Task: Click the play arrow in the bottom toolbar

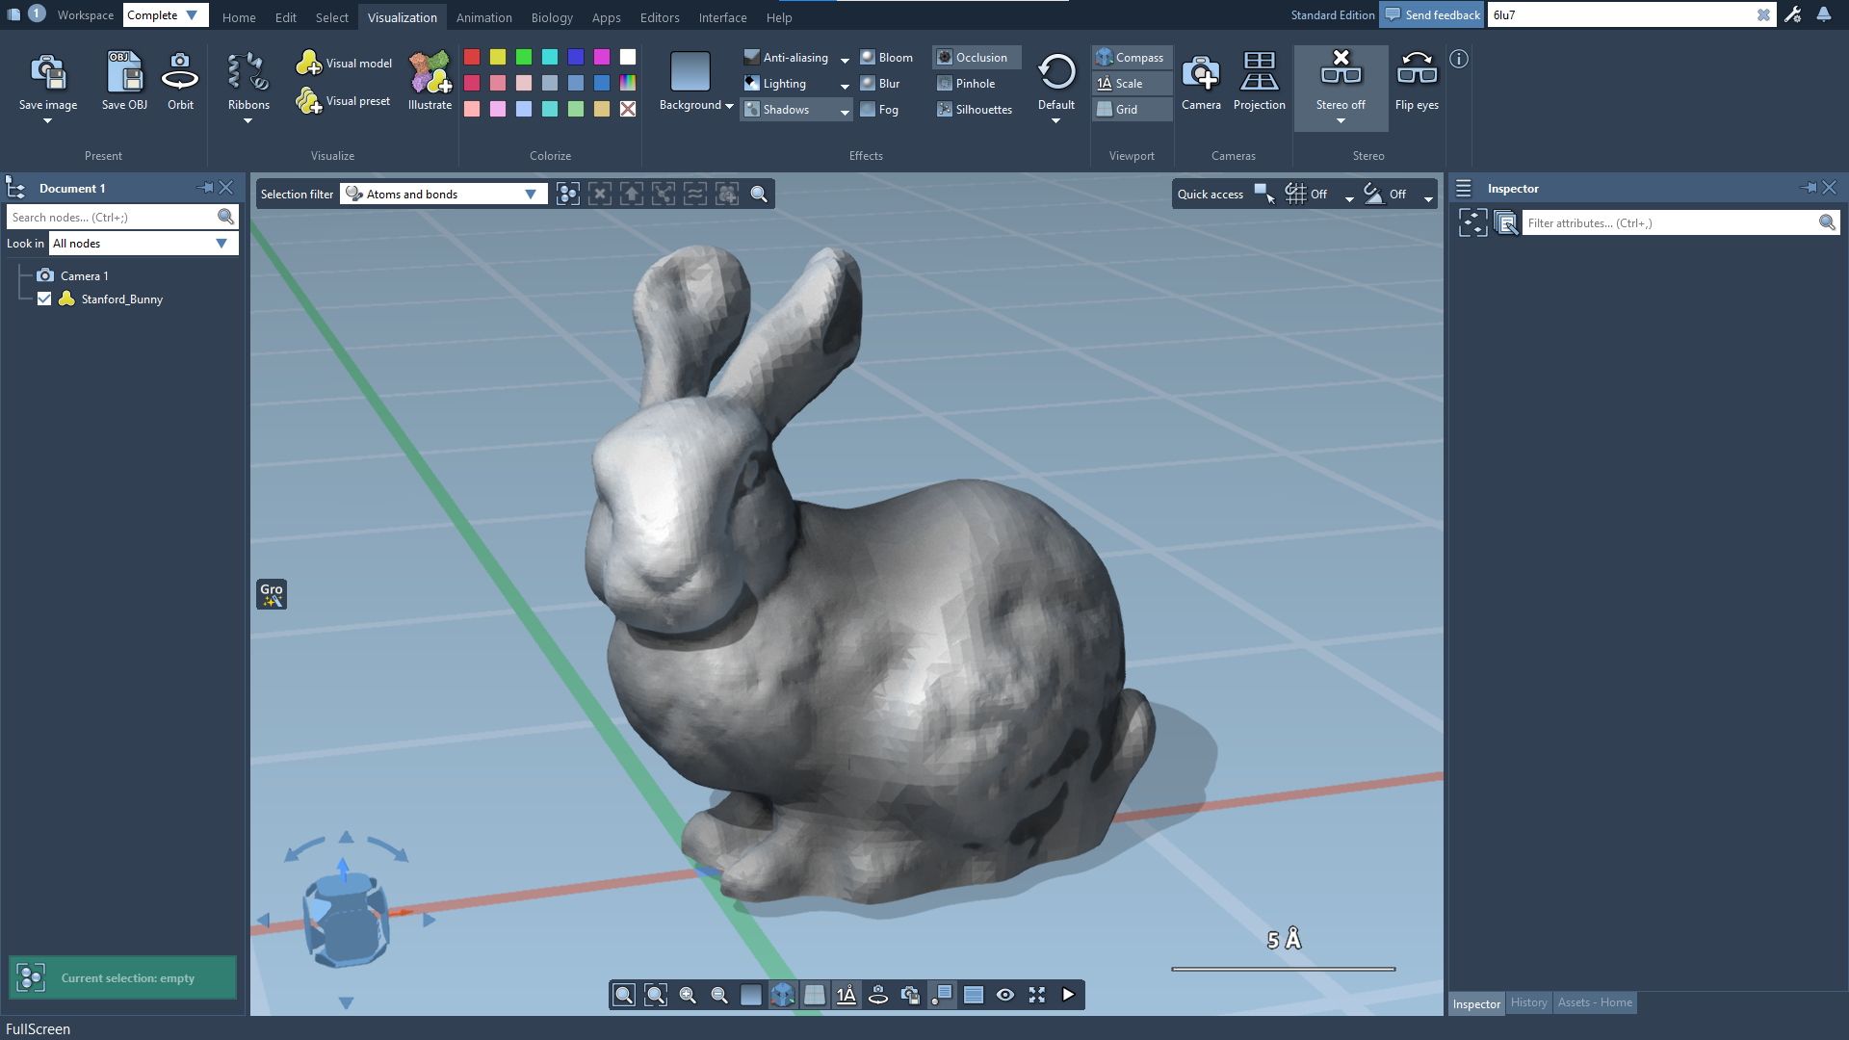Action: tap(1068, 995)
